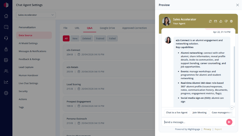Open the analytics chart sidebar icon
Screen dimensions: 242x136
tap(6, 82)
